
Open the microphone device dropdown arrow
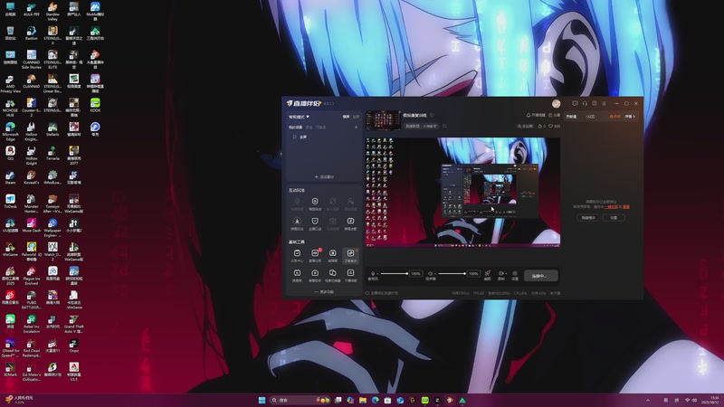click(x=377, y=274)
